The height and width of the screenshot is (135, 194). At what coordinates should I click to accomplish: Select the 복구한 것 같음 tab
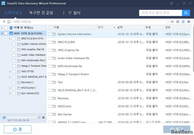point(41,13)
